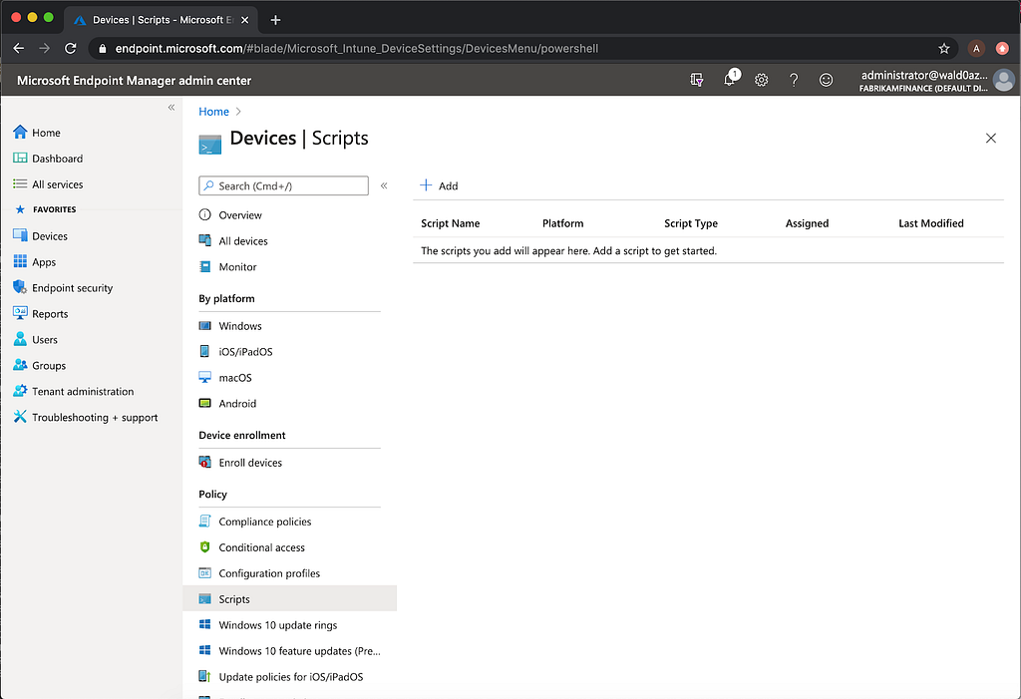The image size is (1021, 699).
Task: Click the All services list icon
Action: 20,184
